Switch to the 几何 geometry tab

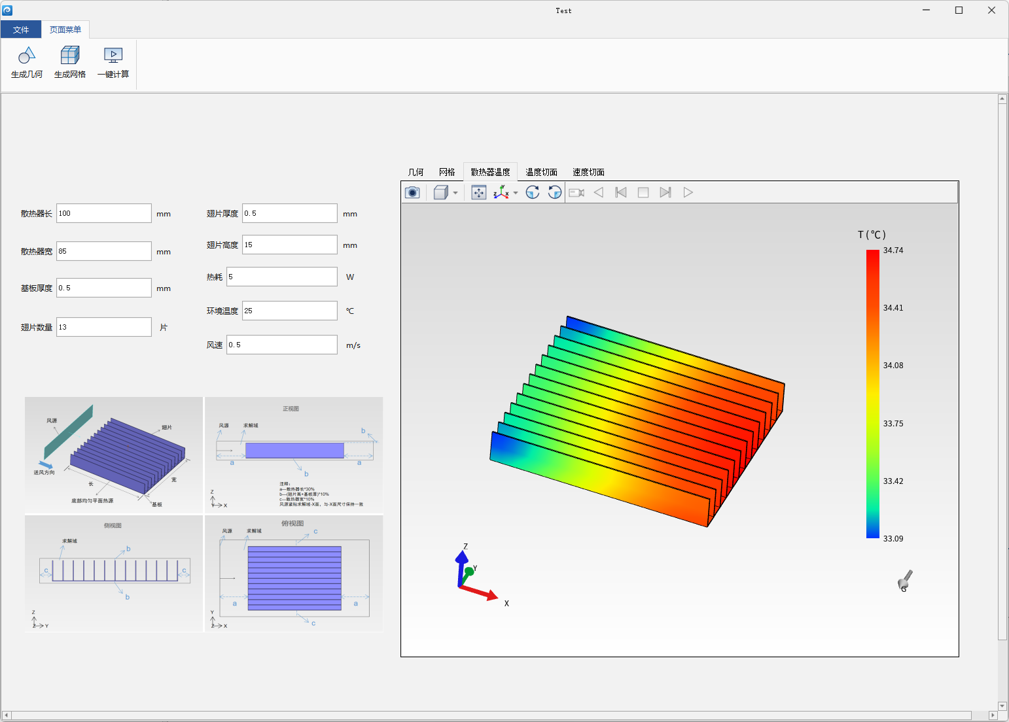tap(416, 172)
